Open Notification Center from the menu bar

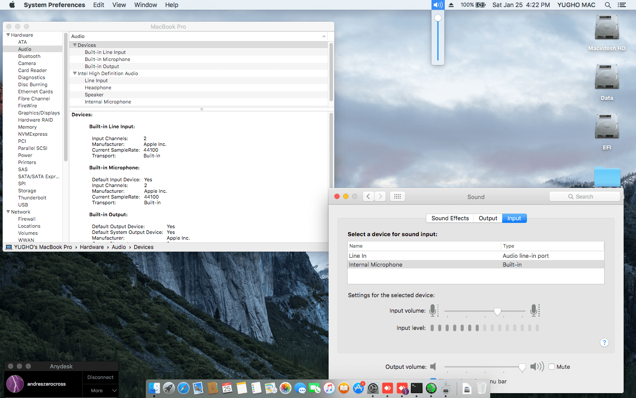622,5
